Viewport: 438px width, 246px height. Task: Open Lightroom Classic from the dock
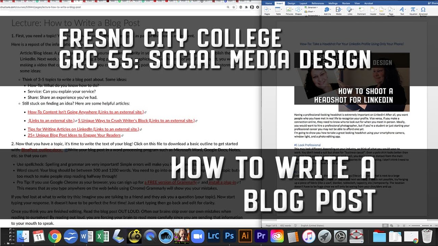point(214,236)
